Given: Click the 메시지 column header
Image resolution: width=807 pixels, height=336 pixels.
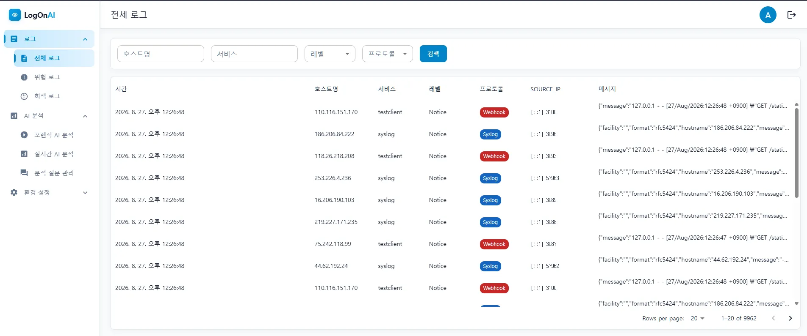Looking at the screenshot, I should [x=607, y=89].
